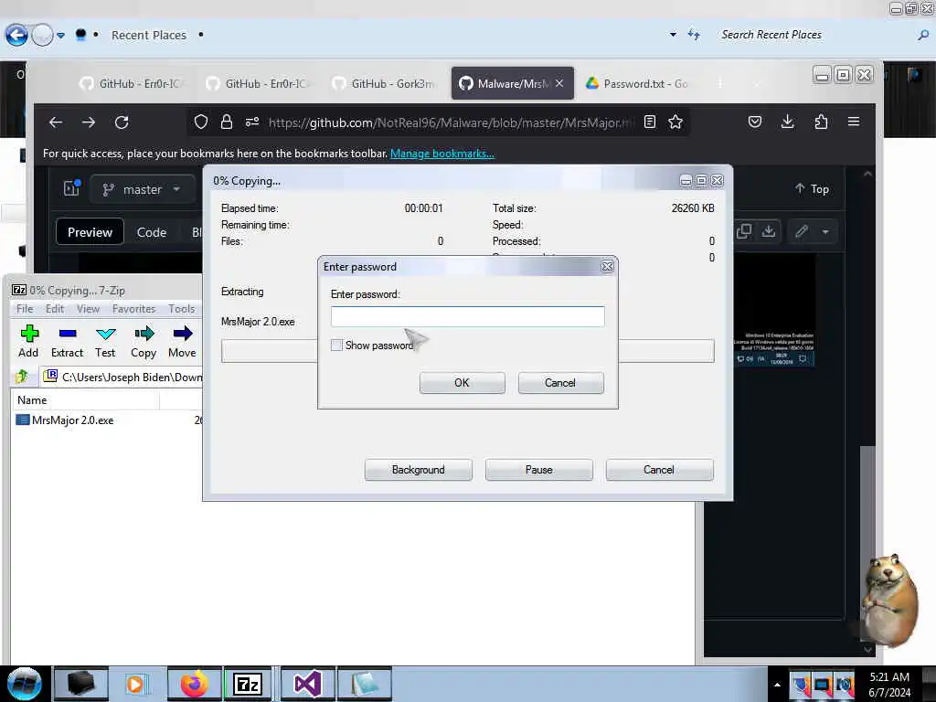Click the Pause button

(539, 470)
